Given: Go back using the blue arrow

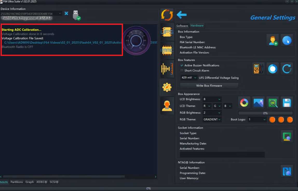Looking at the screenshot, I should click(181, 15).
